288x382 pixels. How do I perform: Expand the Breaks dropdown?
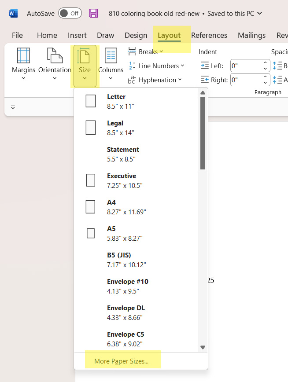(145, 52)
